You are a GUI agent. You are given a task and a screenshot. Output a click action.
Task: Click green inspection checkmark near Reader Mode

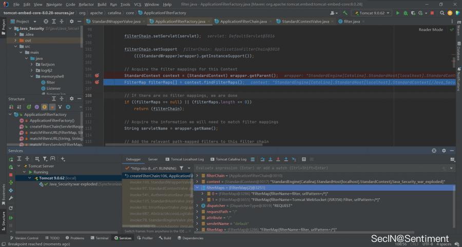point(452,30)
